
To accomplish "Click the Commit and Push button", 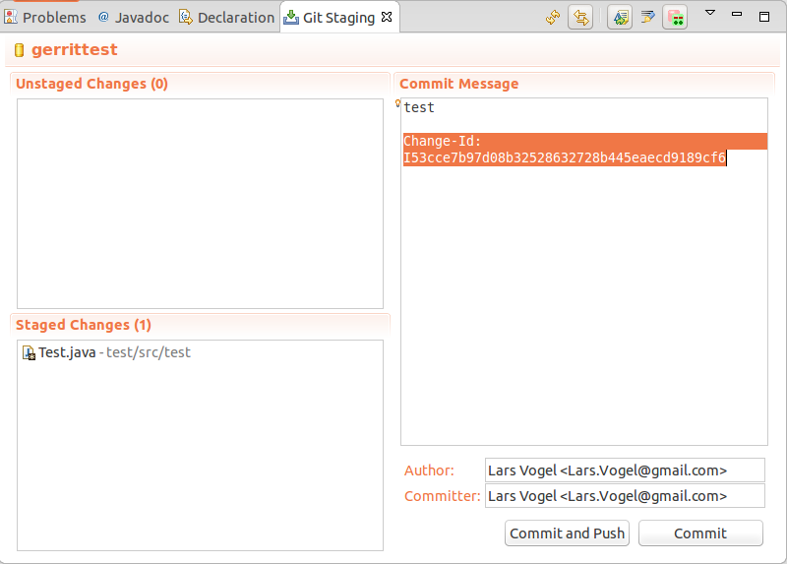I will [568, 533].
